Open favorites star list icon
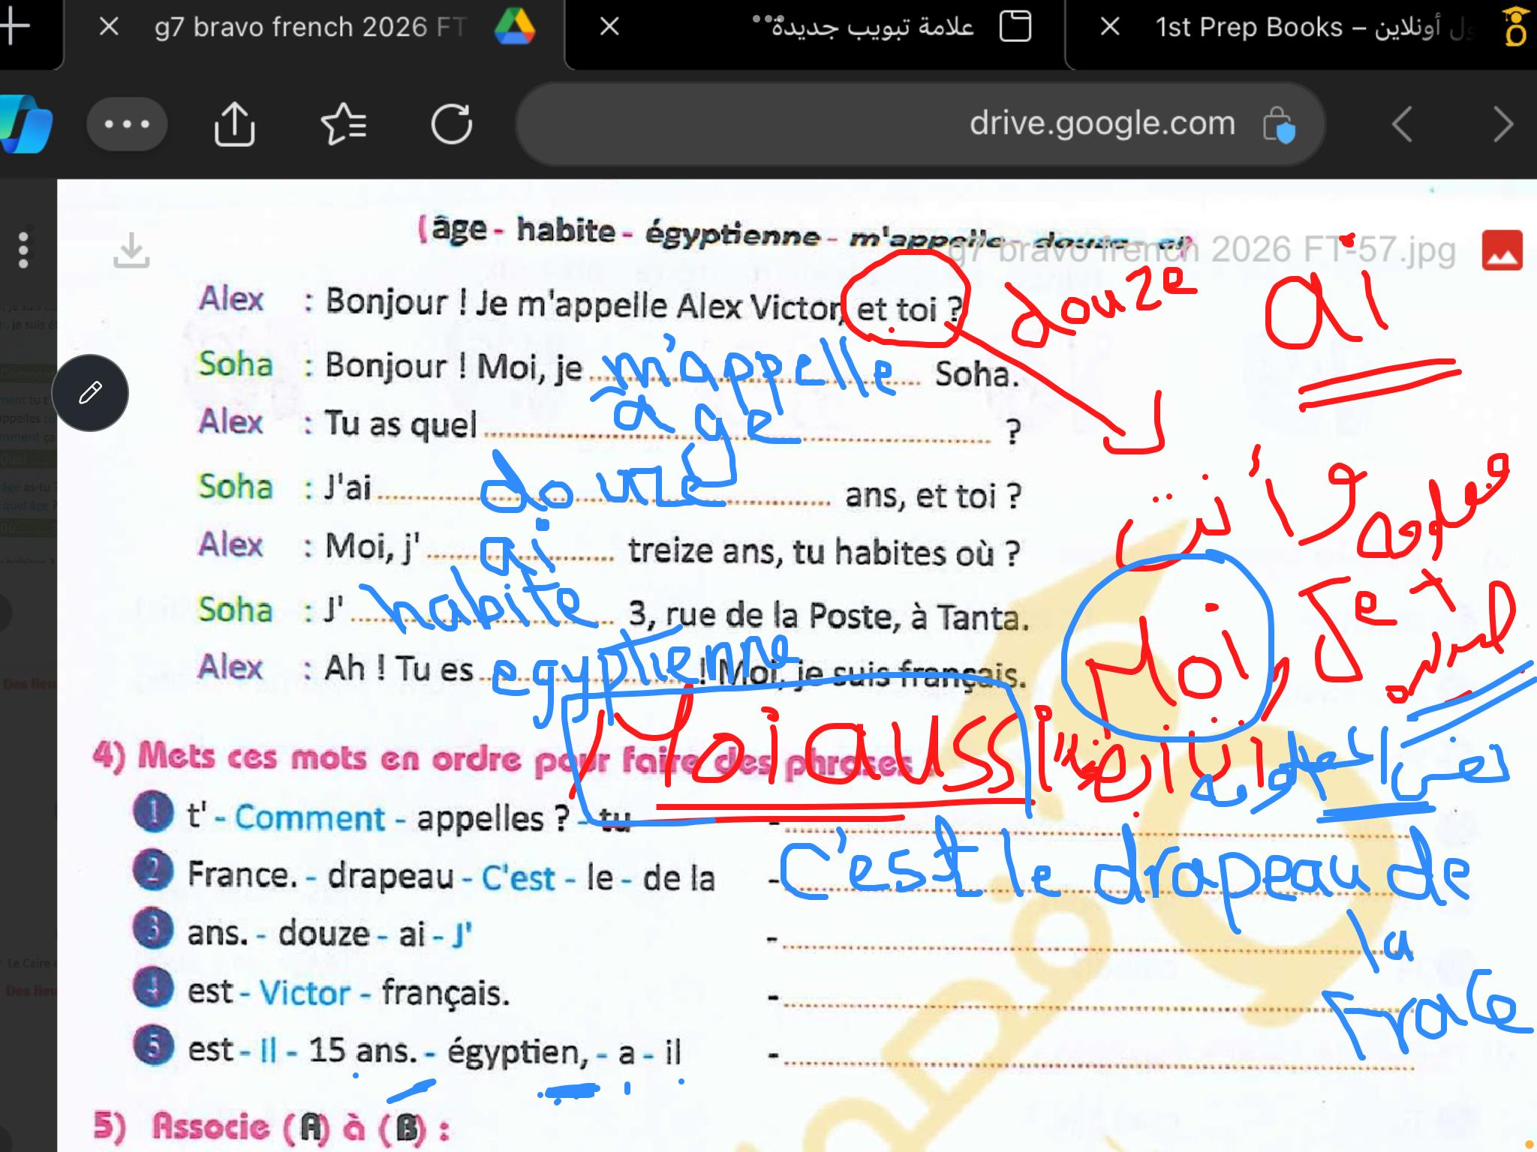The width and height of the screenshot is (1537, 1152). [343, 124]
